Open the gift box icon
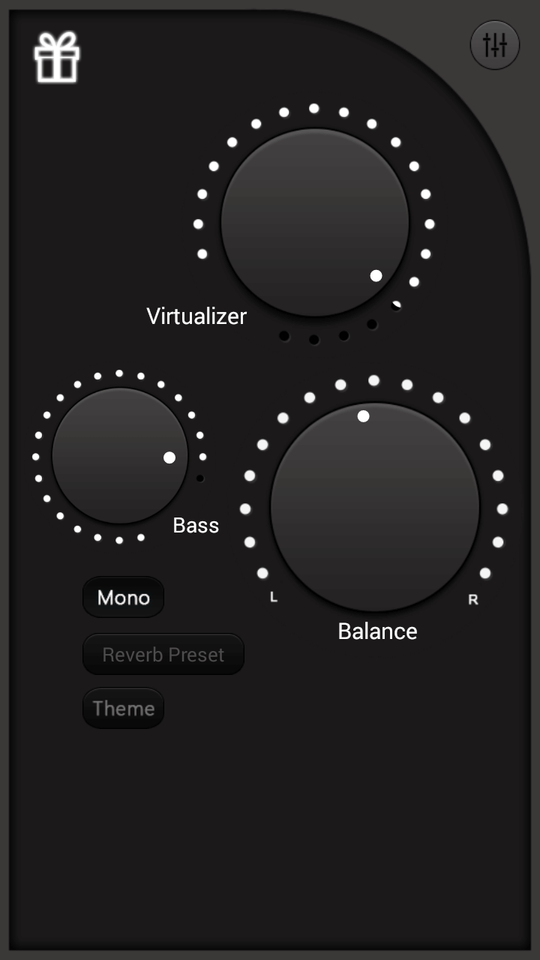Screen dimensions: 540x960 57,57
